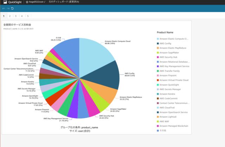225x147 pixels.
Task: Select Amazon Virtual Private Cloud legend entry
Action: (173, 80)
